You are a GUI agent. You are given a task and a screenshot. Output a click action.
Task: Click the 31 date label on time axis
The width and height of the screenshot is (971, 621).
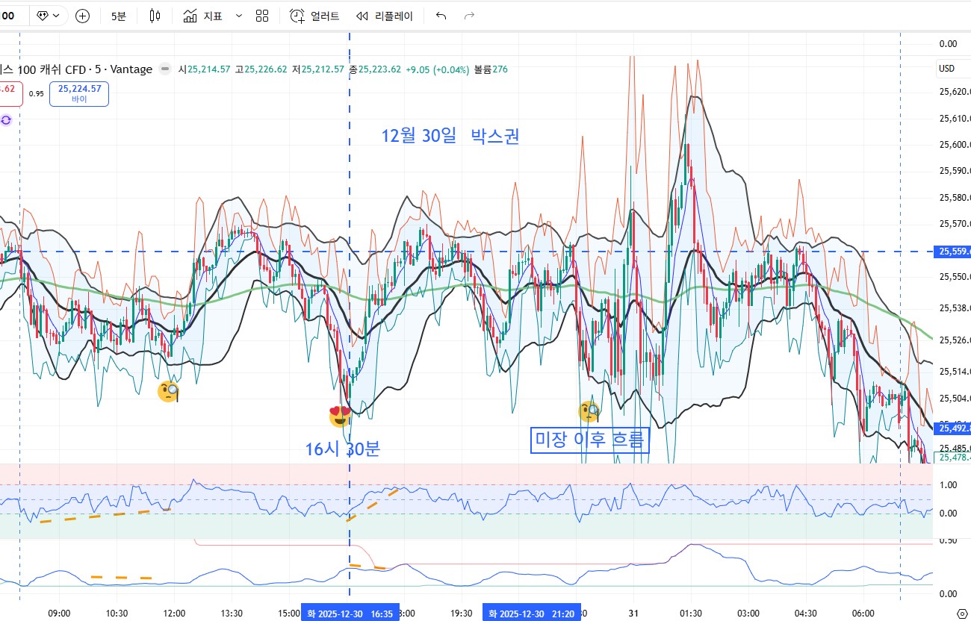633,614
